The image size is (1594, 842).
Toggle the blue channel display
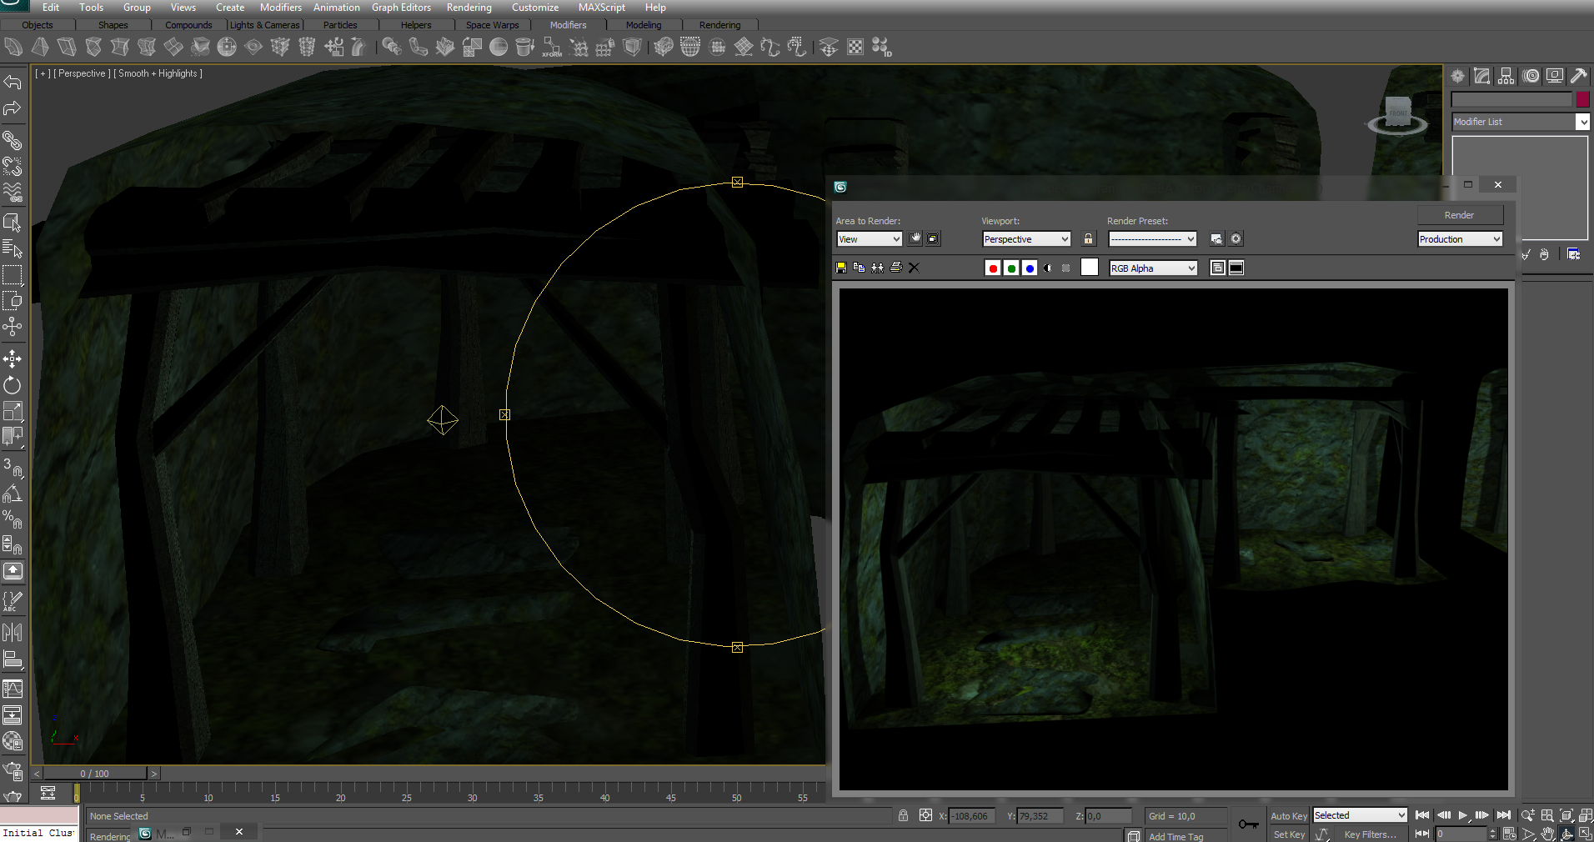click(x=1030, y=268)
